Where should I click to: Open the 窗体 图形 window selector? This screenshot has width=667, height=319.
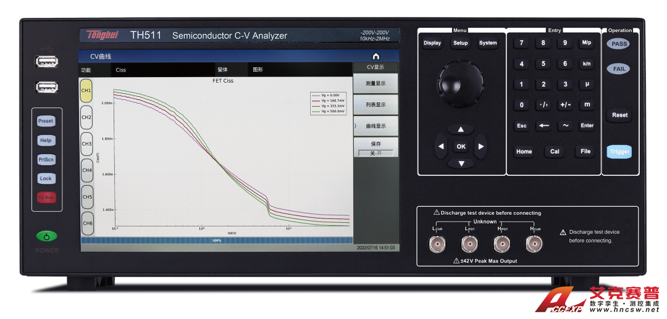(x=258, y=70)
